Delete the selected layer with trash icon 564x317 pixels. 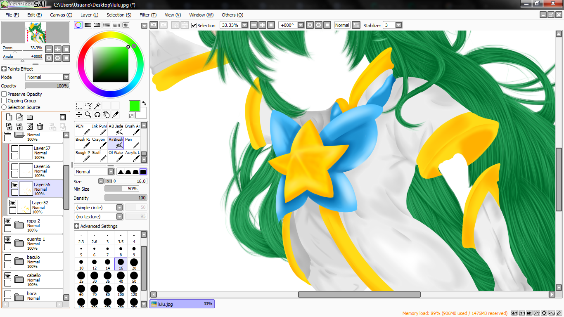[x=40, y=126]
